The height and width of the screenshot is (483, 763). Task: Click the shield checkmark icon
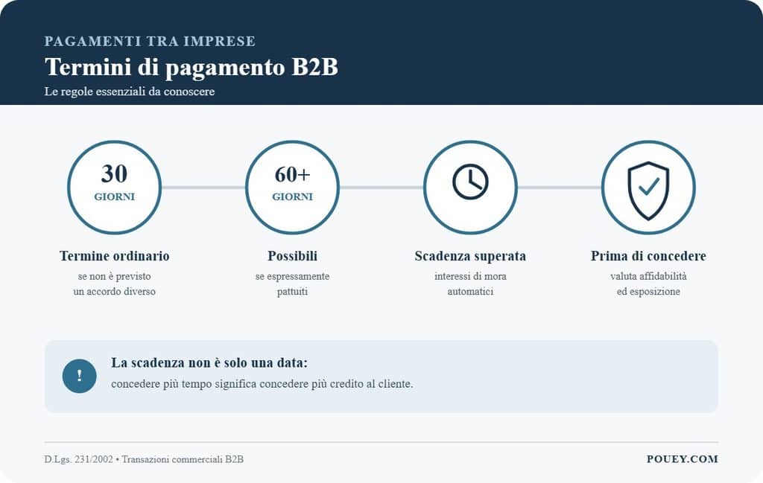tap(648, 191)
